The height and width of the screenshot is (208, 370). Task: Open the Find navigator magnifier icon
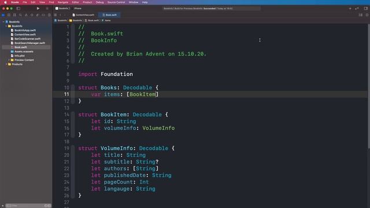pos(20,15)
